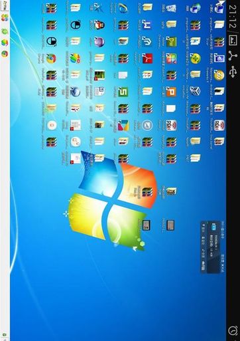Click green 360 browser icon in taskbar
The width and height of the screenshot is (240, 341).
point(5,32)
